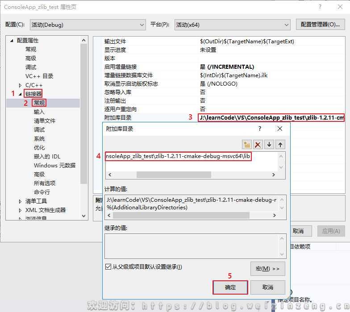Click 应用(A) button of property page
Screen dimensions: 350x312
[331, 231]
